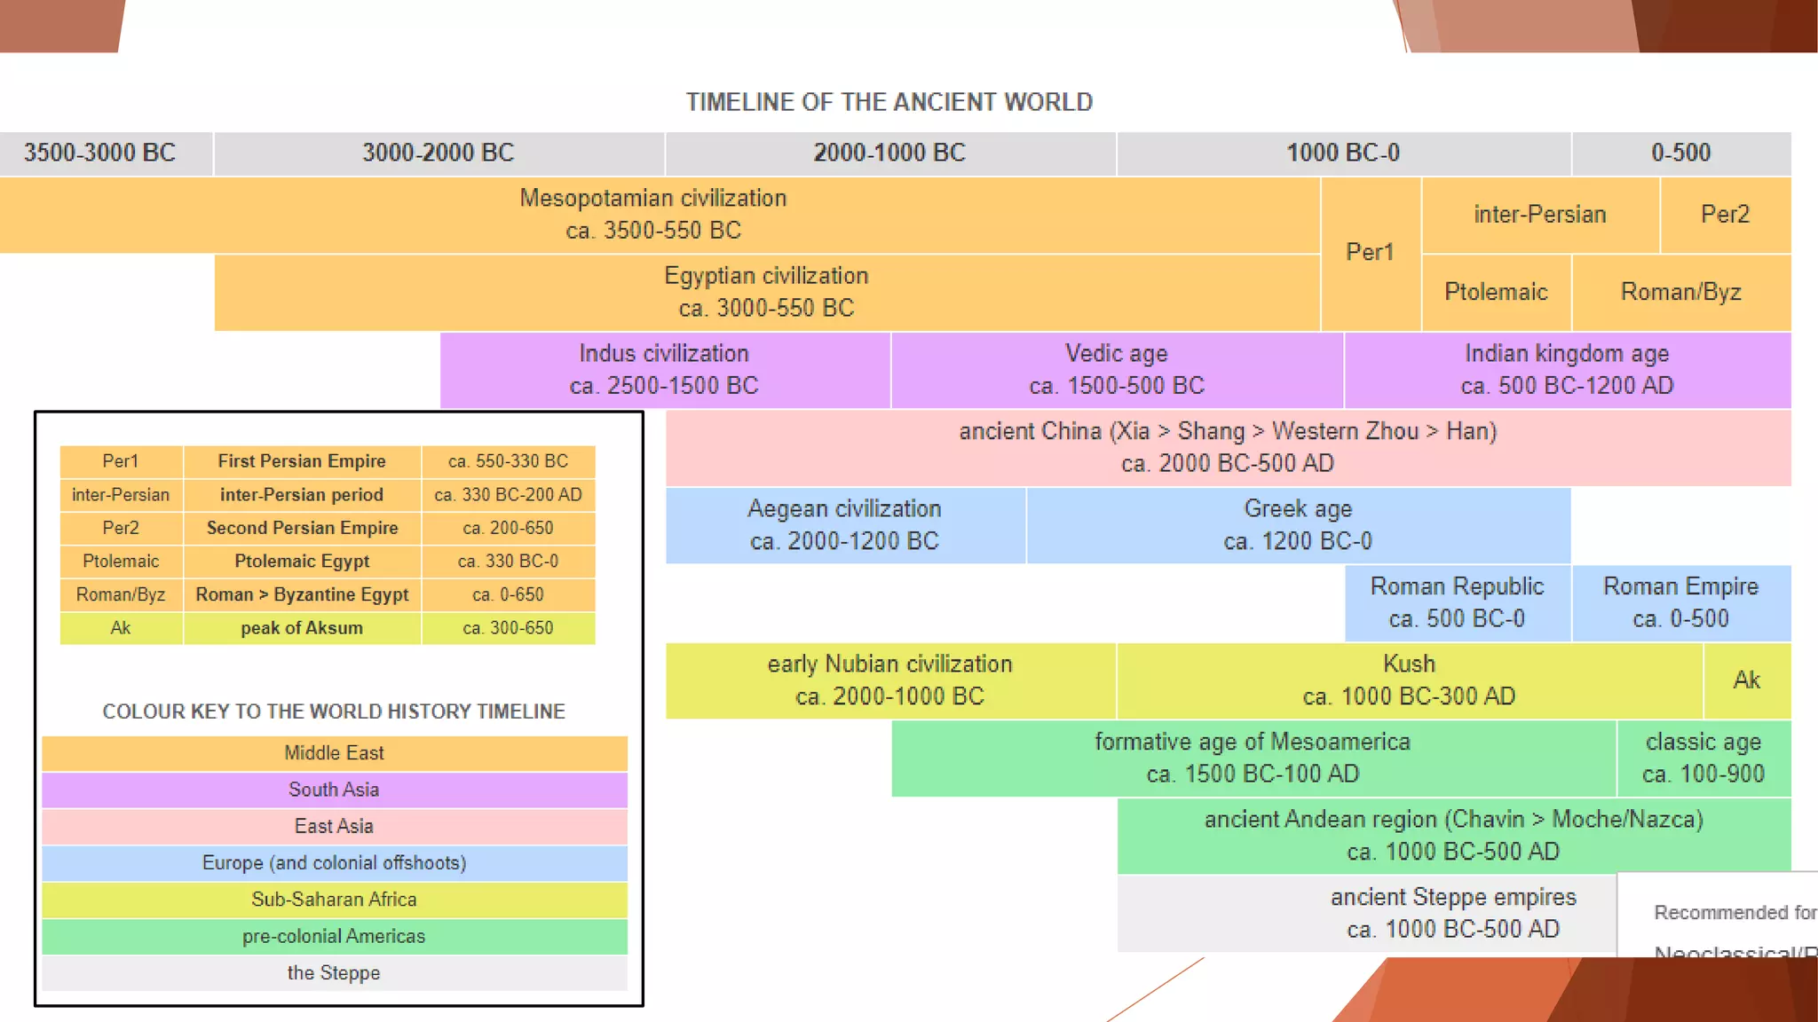The image size is (1818, 1022).
Task: Click the Timeline of the Ancient World title
Action: click(889, 102)
